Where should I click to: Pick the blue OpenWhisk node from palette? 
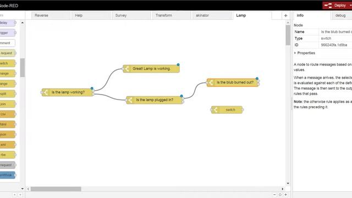coord(7,175)
